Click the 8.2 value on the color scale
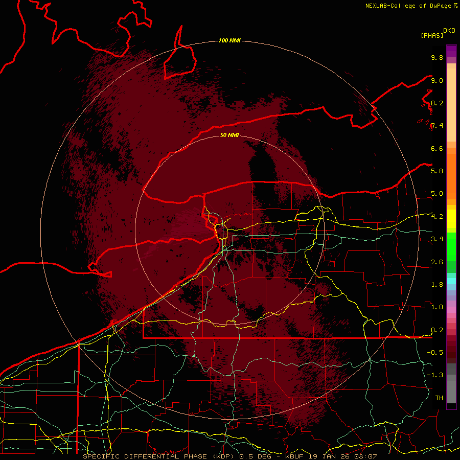The width and height of the screenshot is (460, 460). [437, 103]
